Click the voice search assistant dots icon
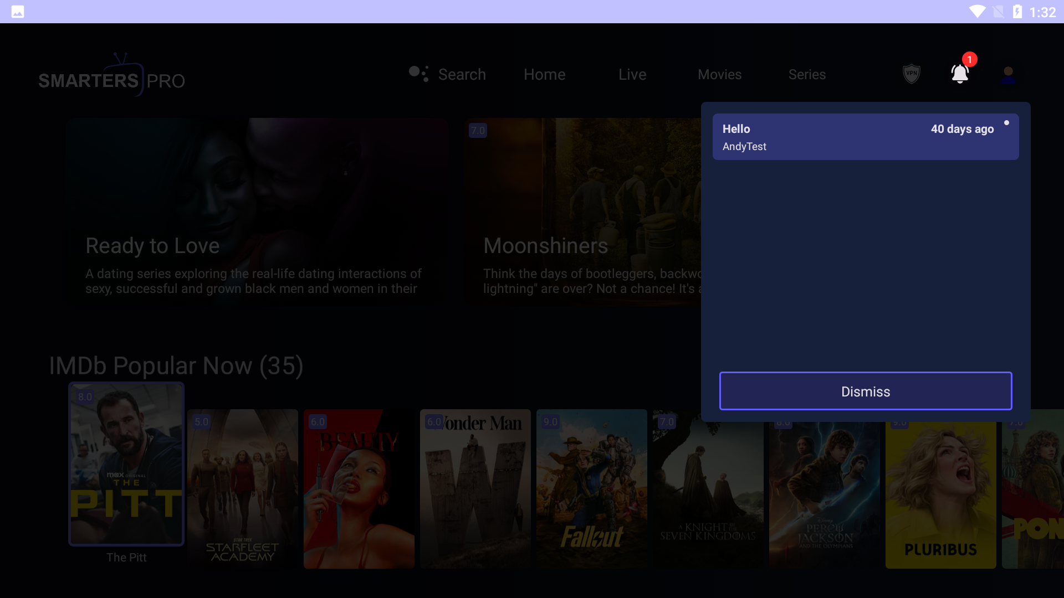Image resolution: width=1064 pixels, height=598 pixels. 418,74
